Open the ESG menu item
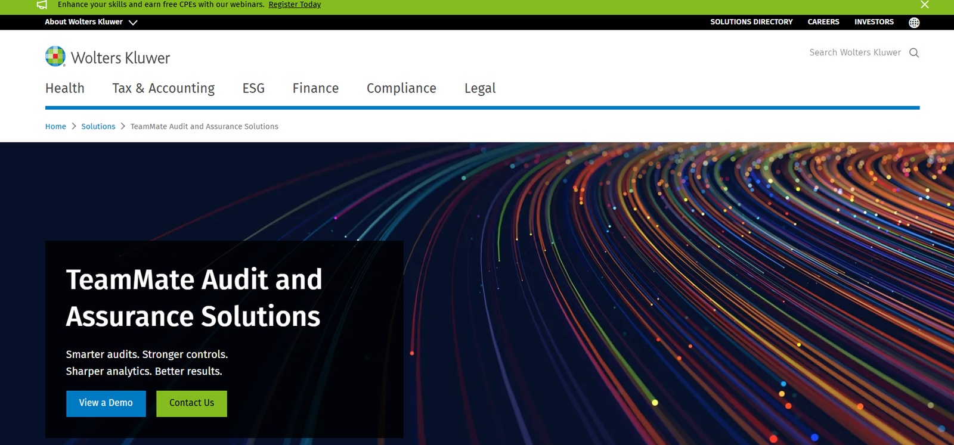This screenshot has height=445, width=954. point(253,88)
